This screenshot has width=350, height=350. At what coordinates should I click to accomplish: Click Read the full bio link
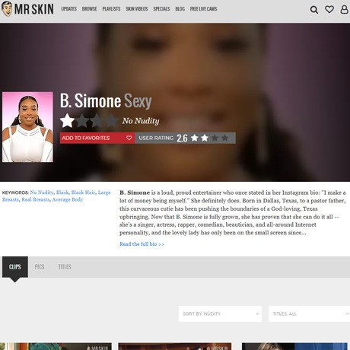click(x=142, y=244)
